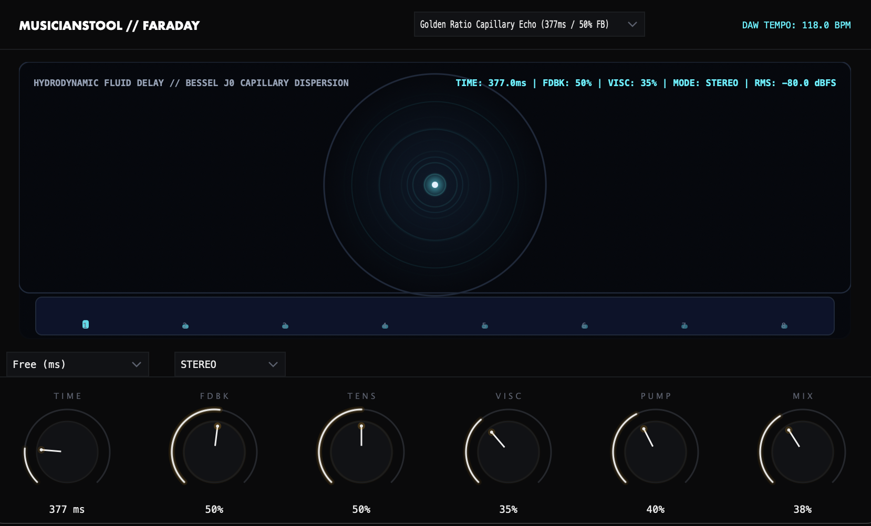The width and height of the screenshot is (871, 526).
Task: Click the 35% value under VISC
Action: coord(509,509)
